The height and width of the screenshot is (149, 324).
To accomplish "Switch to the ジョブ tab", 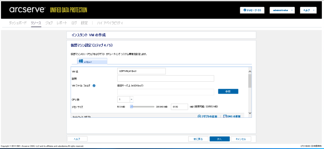I will coord(49,23).
